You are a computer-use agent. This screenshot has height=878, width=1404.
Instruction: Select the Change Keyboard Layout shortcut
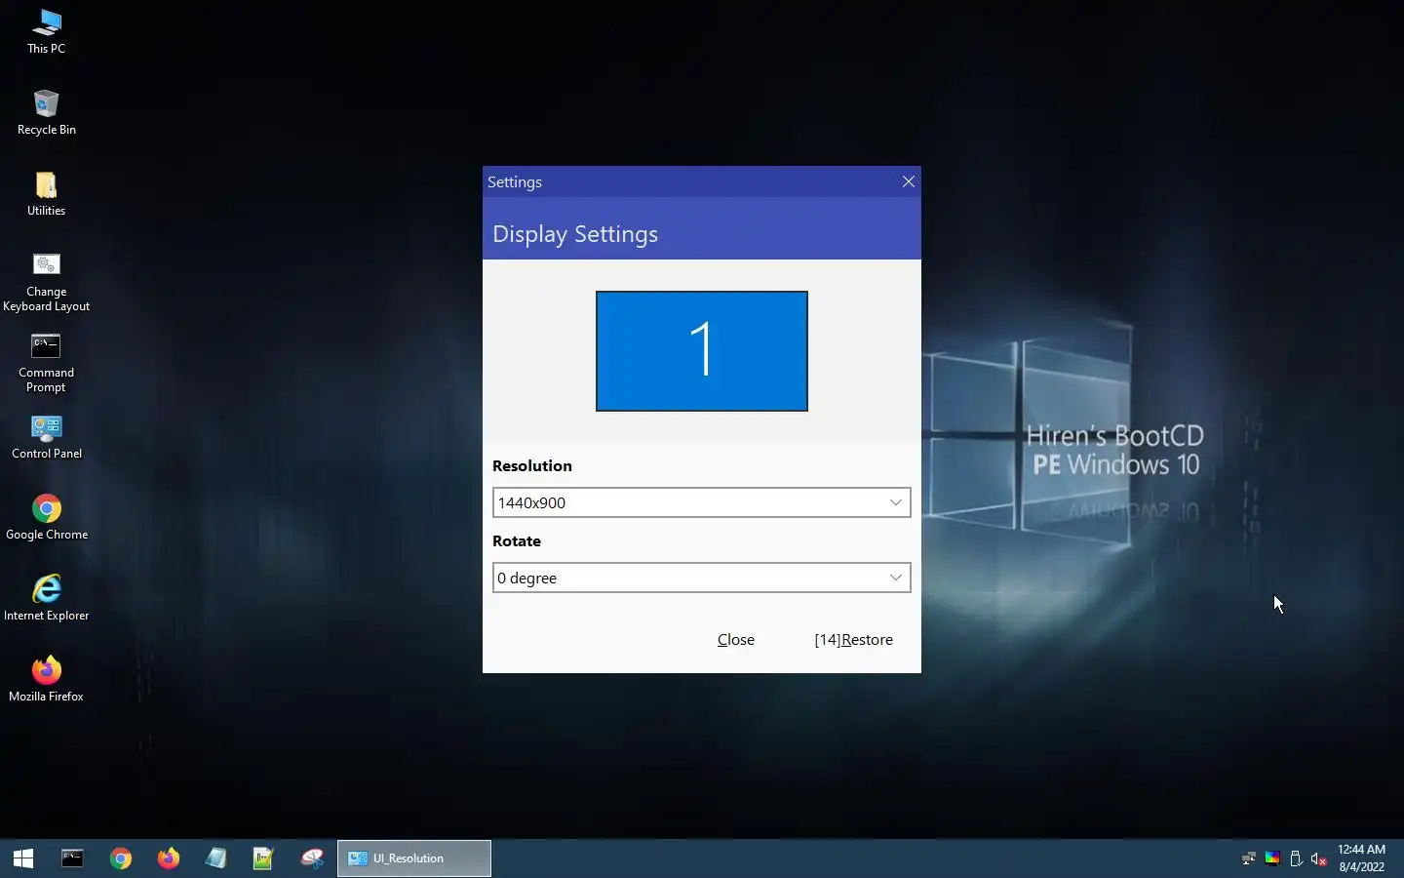46,282
